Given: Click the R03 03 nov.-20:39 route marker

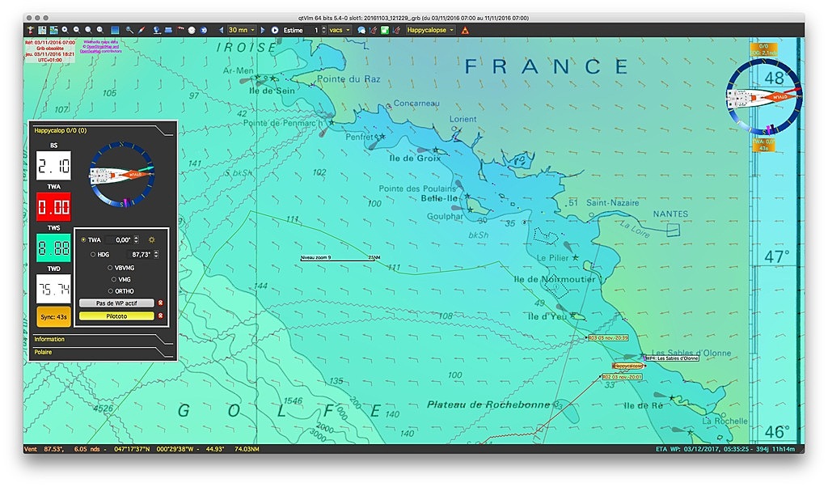Looking at the screenshot, I should point(608,337).
